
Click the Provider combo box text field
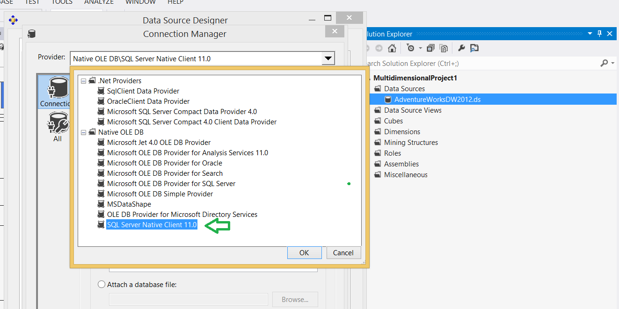tap(196, 58)
